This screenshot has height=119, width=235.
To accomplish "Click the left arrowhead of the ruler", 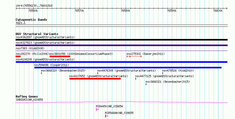I will pos(16,8).
